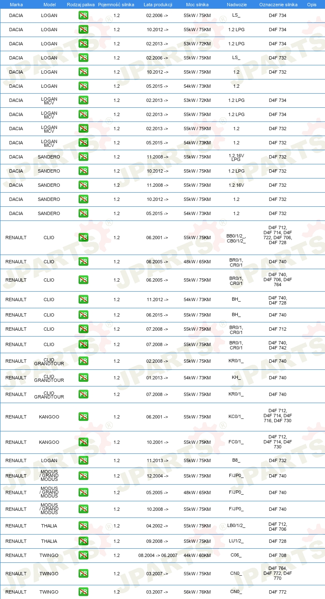
Task: Click the Oznaczenie silnika column header
Action: [278, 5]
